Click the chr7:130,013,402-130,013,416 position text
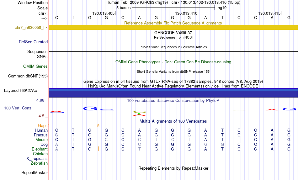Viewport: 298px width, 180px height. (206, 3)
